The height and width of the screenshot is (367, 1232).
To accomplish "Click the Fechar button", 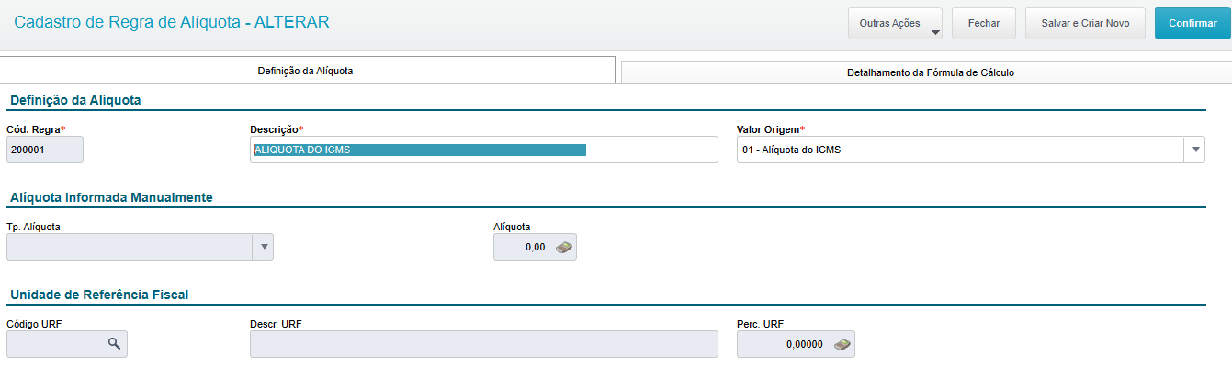I will pos(984,24).
